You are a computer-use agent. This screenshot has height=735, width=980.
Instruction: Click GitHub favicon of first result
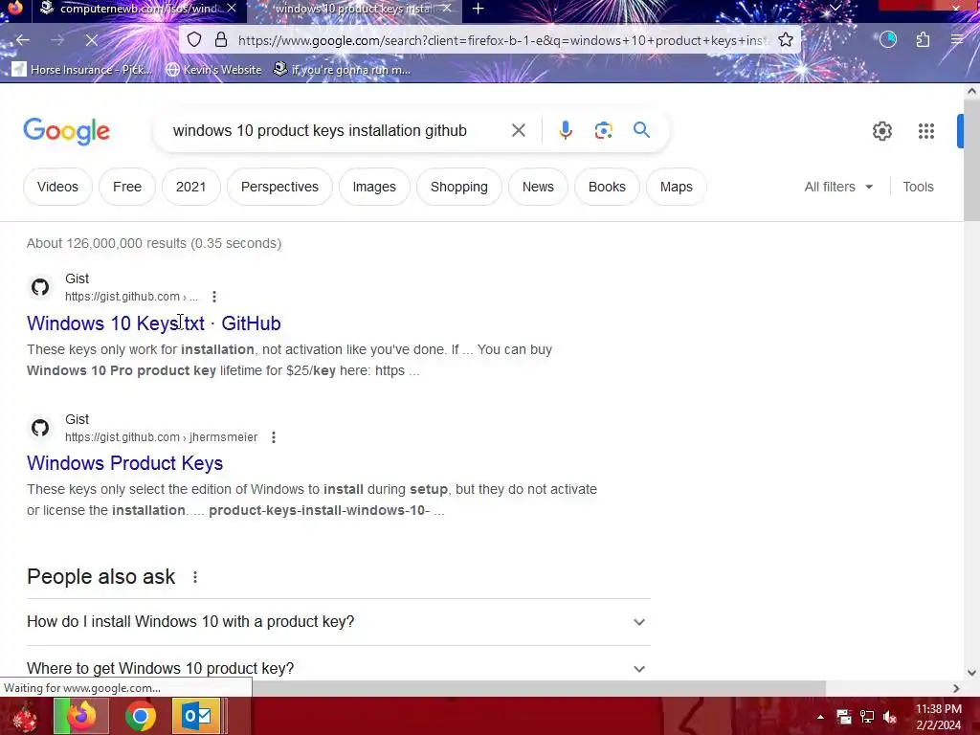coord(40,287)
